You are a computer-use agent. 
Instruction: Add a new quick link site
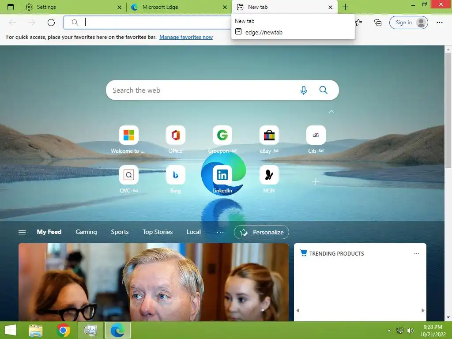[316, 181]
